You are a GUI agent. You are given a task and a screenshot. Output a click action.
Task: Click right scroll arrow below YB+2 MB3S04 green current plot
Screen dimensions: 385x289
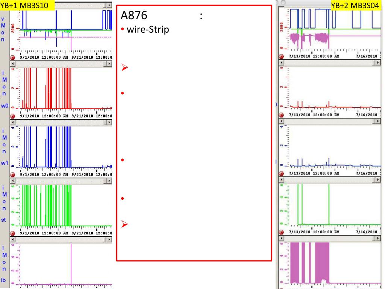point(378,238)
